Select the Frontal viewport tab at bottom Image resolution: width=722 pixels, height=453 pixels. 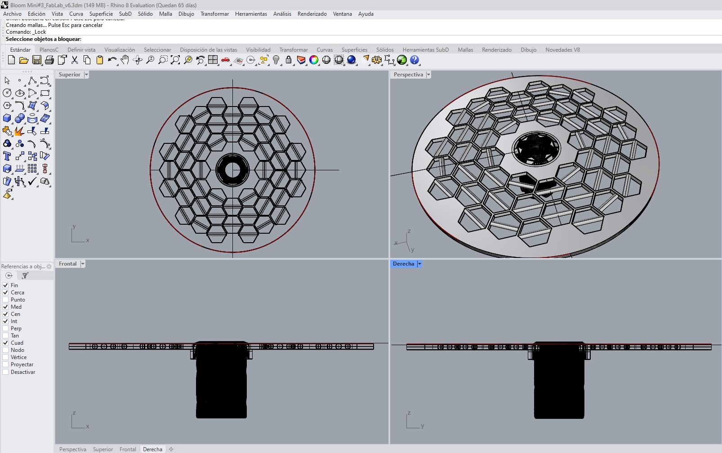pos(128,449)
